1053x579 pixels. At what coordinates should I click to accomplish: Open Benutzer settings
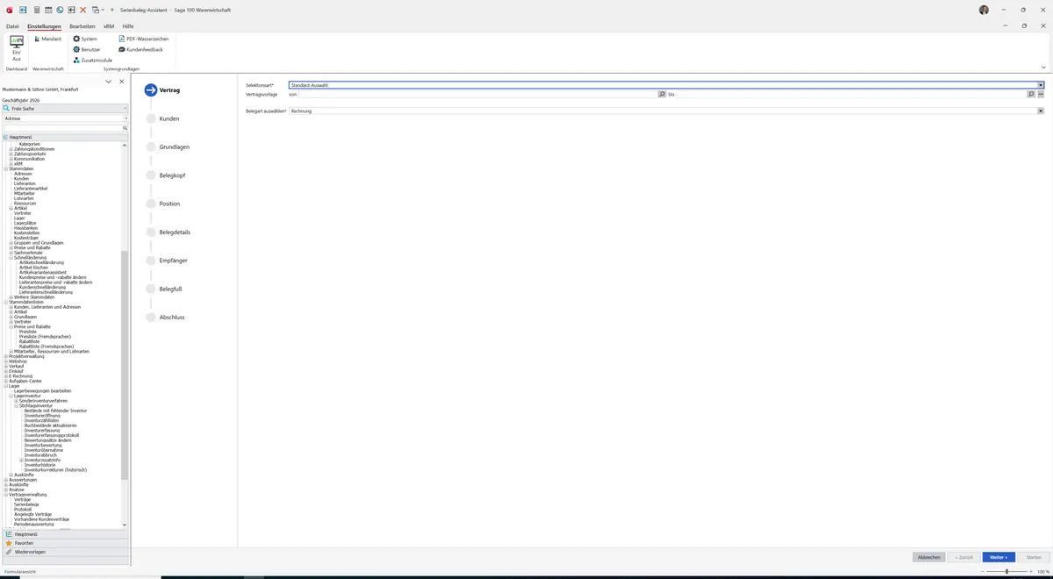87,49
